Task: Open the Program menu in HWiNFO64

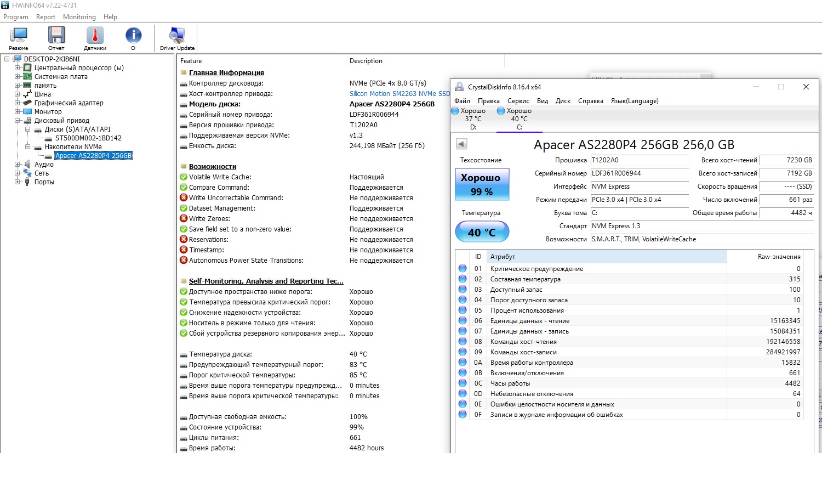Action: [16, 17]
